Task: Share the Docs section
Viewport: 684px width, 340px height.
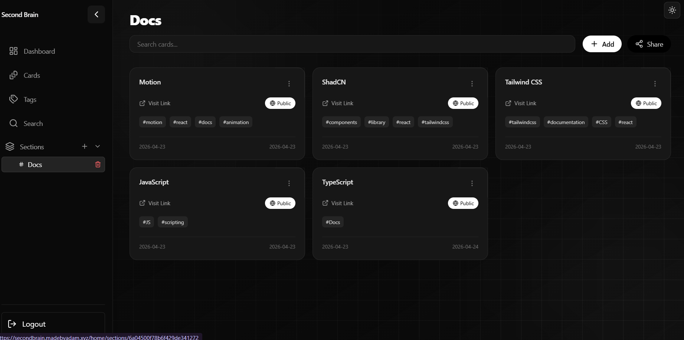Action: pos(649,44)
